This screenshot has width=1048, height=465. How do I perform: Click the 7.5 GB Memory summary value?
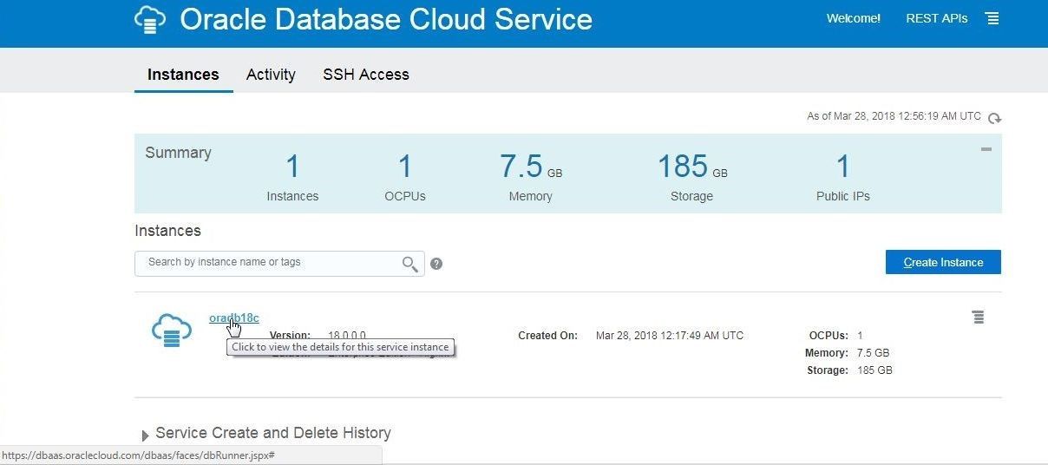(x=531, y=167)
